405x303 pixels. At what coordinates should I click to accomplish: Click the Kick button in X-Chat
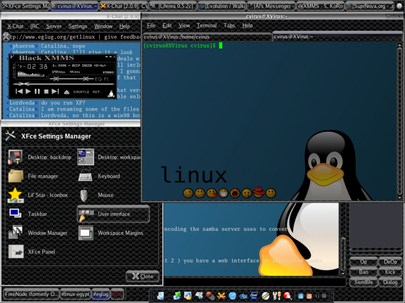tap(390, 272)
